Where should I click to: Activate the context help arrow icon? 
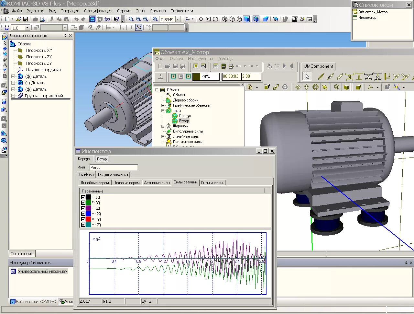pos(116,19)
